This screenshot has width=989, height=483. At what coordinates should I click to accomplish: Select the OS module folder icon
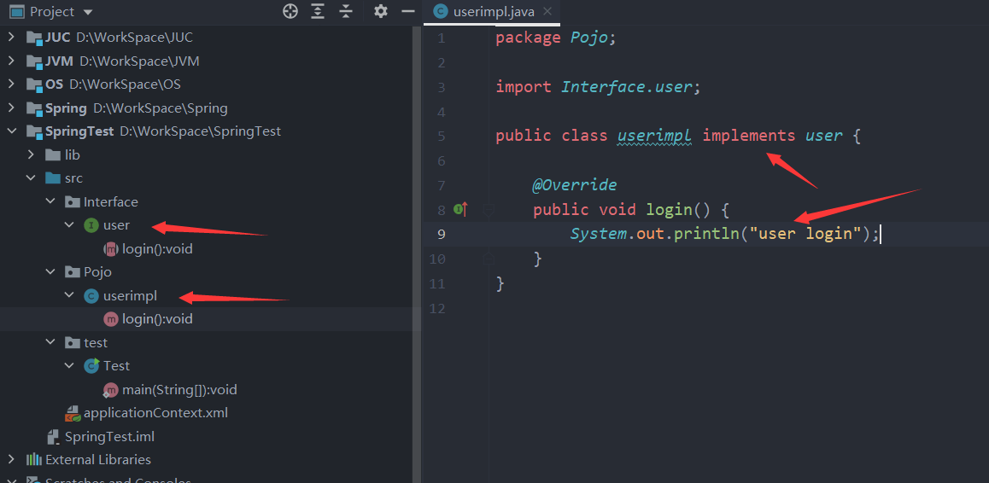[33, 84]
